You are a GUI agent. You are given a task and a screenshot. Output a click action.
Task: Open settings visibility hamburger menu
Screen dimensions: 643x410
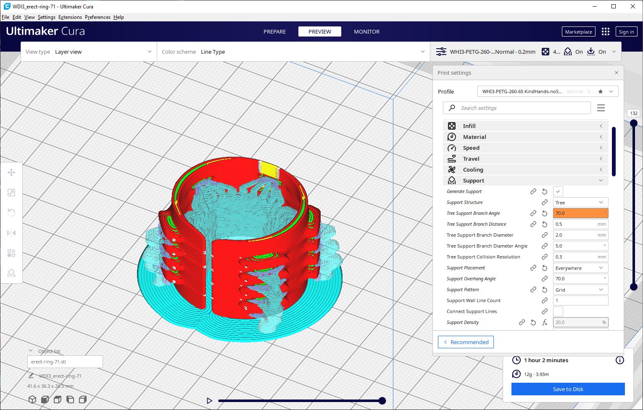click(601, 108)
